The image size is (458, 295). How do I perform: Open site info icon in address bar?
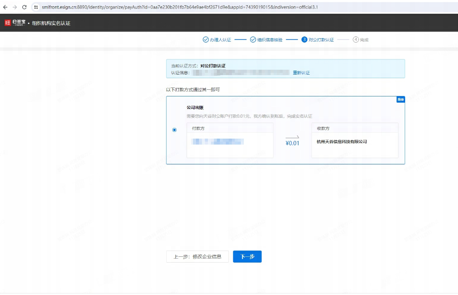coord(36,7)
